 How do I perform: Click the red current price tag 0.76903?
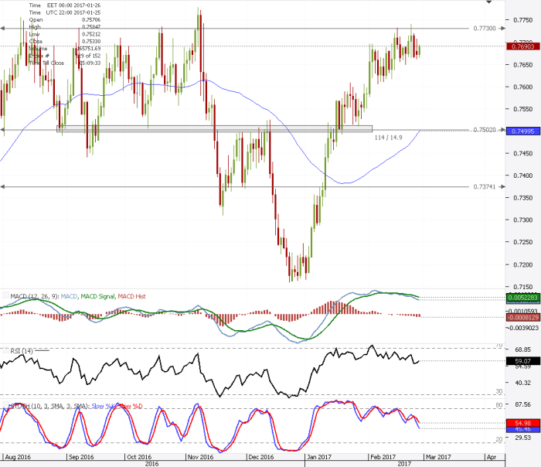[523, 46]
